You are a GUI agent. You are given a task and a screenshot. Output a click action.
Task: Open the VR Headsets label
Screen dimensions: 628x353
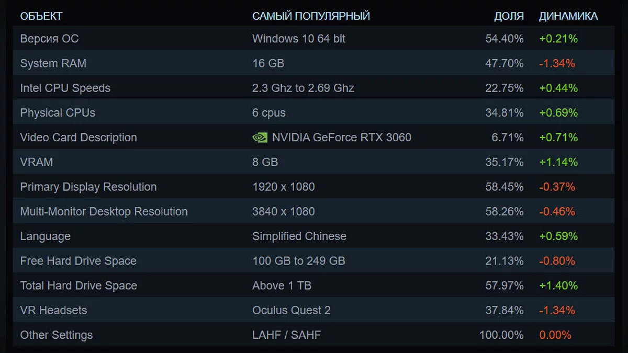pos(53,310)
